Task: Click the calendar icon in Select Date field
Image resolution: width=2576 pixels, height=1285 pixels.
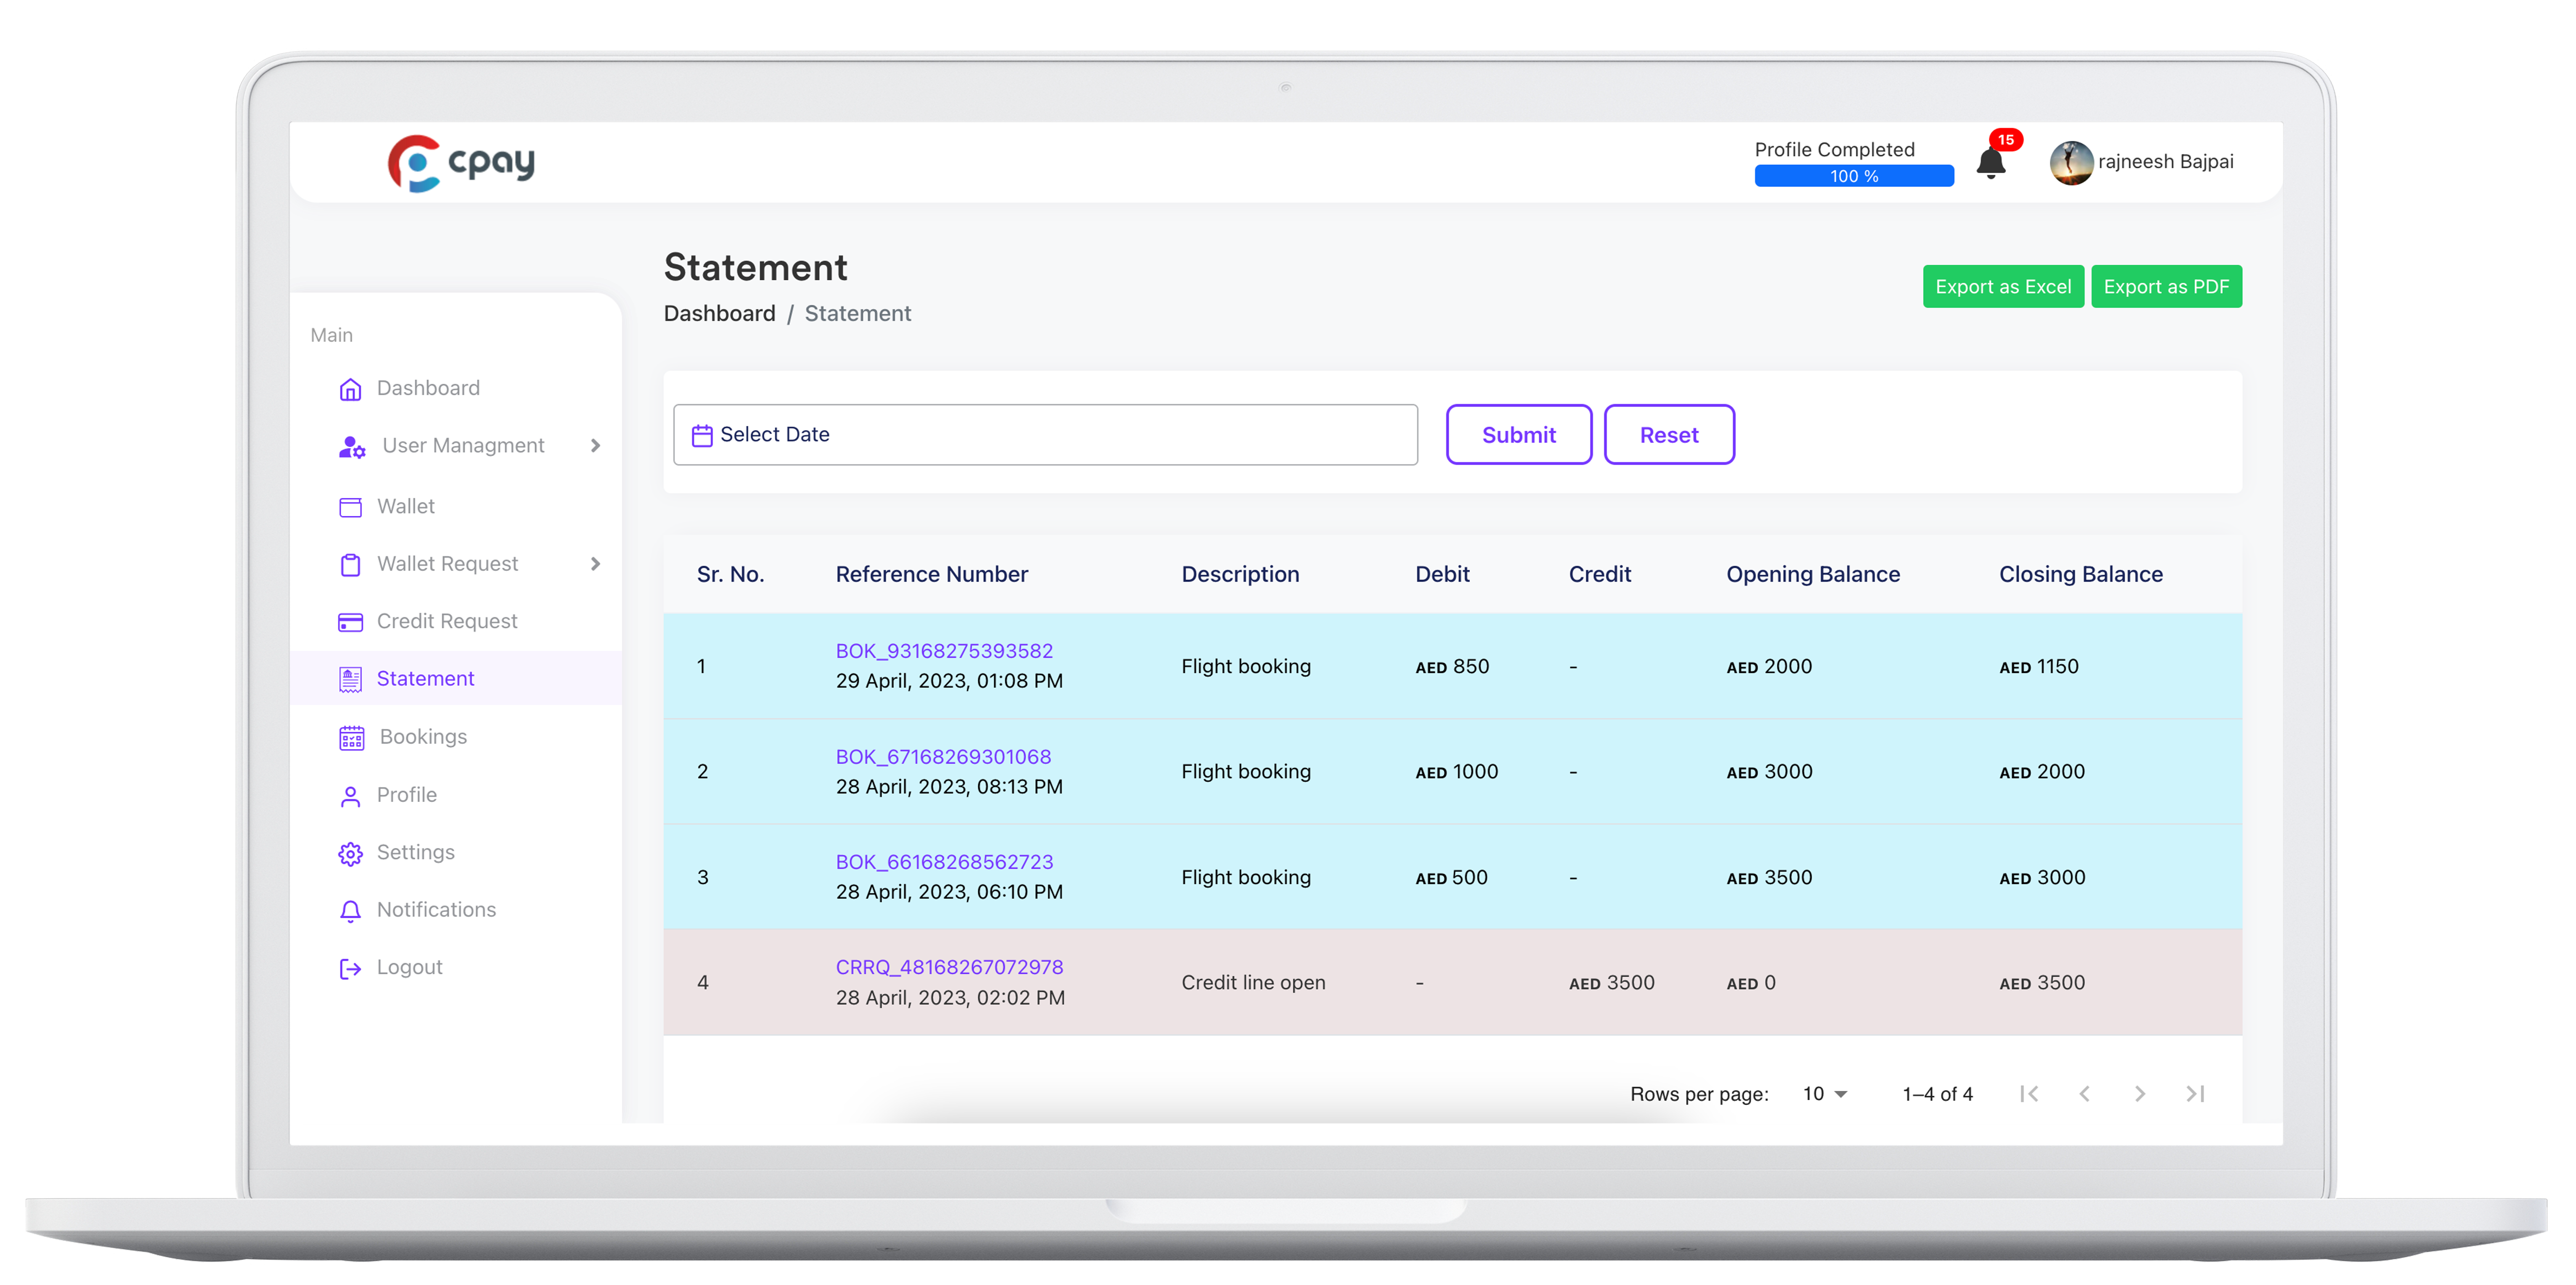Action: [x=702, y=435]
